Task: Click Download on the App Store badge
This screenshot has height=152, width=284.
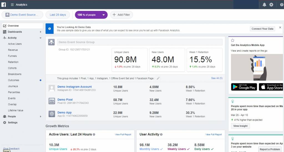Action: click(x=271, y=87)
